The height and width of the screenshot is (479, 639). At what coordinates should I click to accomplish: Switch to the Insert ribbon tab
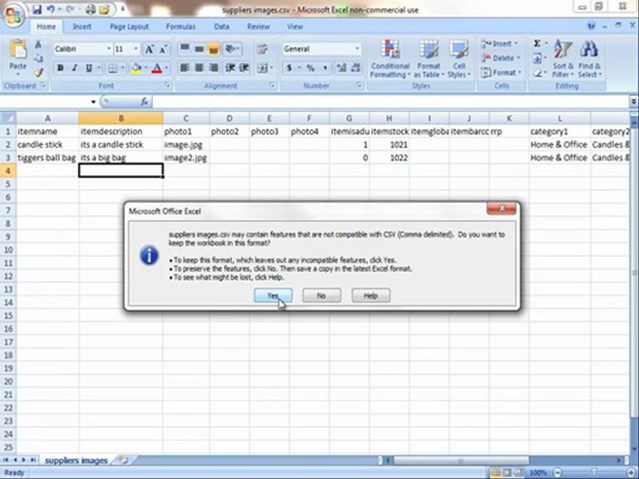tap(82, 27)
